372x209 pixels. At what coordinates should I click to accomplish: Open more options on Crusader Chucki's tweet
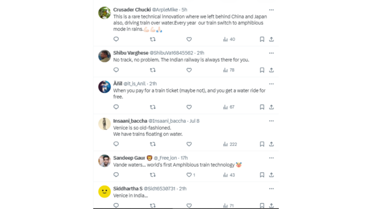pos(271,10)
